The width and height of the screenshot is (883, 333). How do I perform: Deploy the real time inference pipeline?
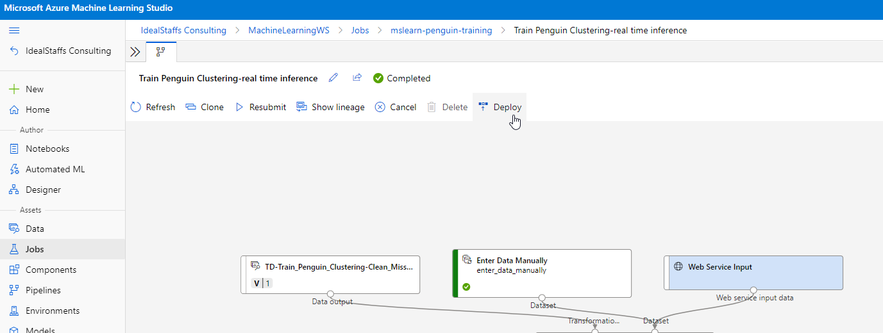[500, 107]
